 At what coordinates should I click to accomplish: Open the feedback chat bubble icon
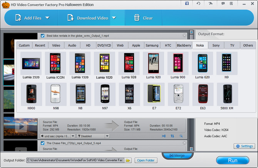(223, 3)
